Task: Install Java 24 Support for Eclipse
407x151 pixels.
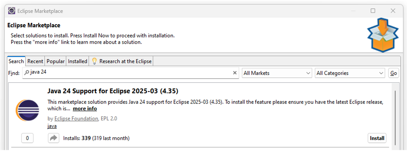Action: [377, 138]
